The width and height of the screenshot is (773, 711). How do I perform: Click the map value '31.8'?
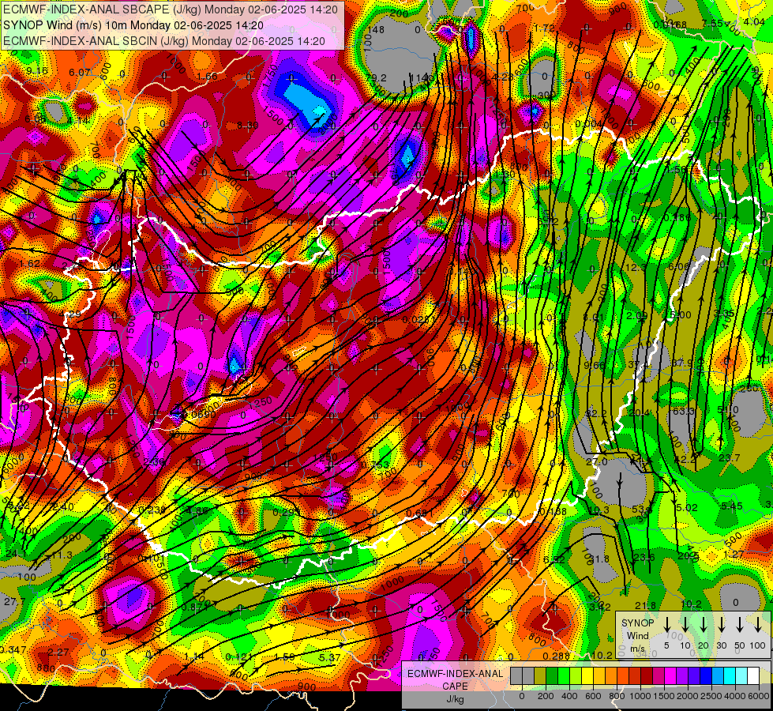[x=599, y=559]
